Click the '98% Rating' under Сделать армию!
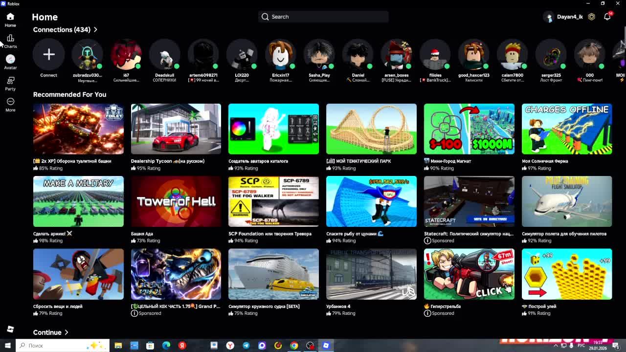Screen dimensions: 626x352 click(48, 241)
